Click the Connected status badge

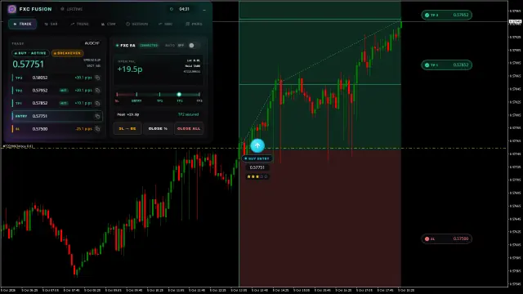click(x=149, y=46)
